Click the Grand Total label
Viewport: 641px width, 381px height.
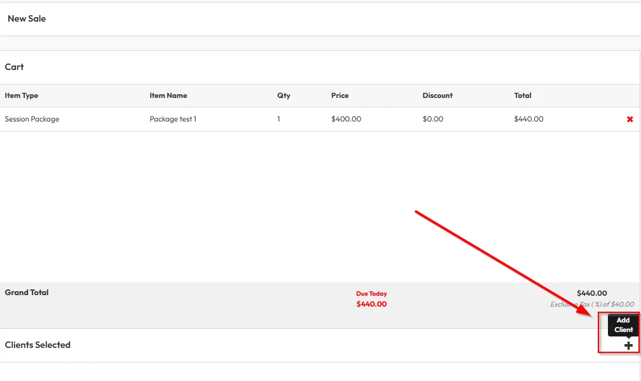pyautogui.click(x=27, y=293)
